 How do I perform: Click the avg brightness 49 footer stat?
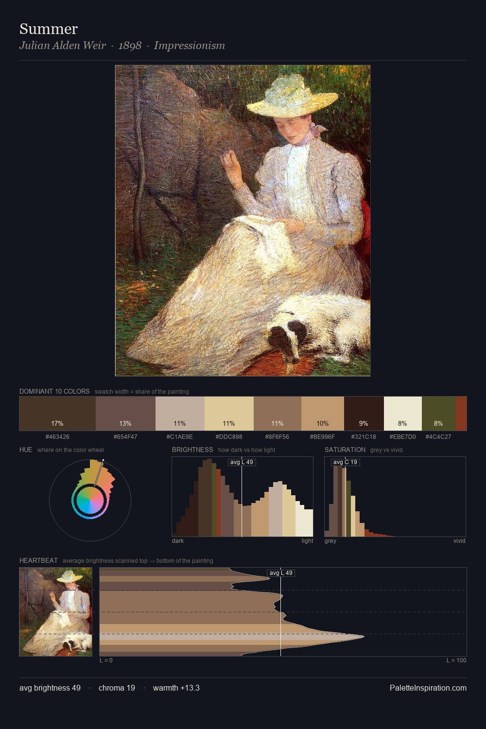point(50,688)
